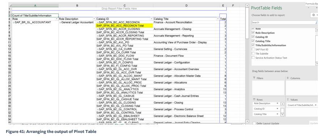Click 'General Ledger - Cash Journal Entries' cell
This screenshot has width=320, height=138.
pyautogui.click(x=186, y=96)
